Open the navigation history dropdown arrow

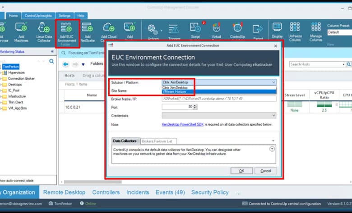pos(83,64)
